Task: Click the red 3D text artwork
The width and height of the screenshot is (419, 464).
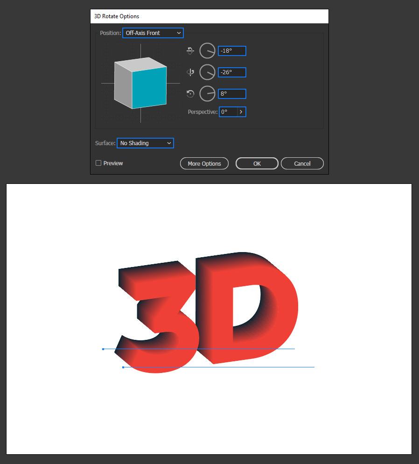Action: 207,312
